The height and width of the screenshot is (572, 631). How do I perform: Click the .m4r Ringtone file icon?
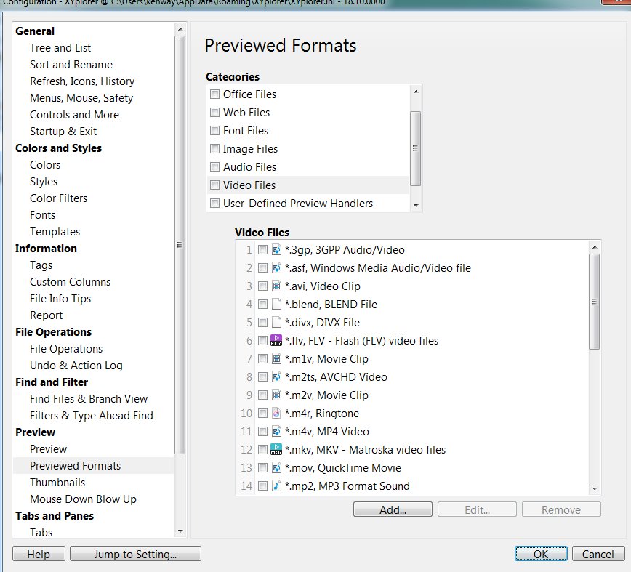click(276, 413)
